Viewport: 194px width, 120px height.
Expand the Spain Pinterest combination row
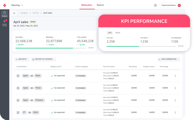[x=18, y=100]
